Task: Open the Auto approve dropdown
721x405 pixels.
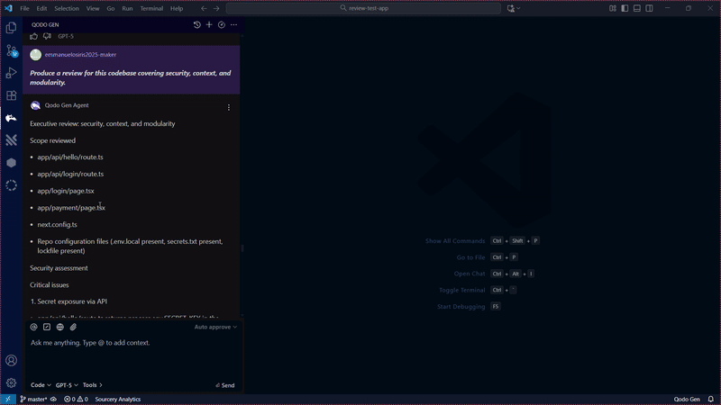Action: coord(215,327)
